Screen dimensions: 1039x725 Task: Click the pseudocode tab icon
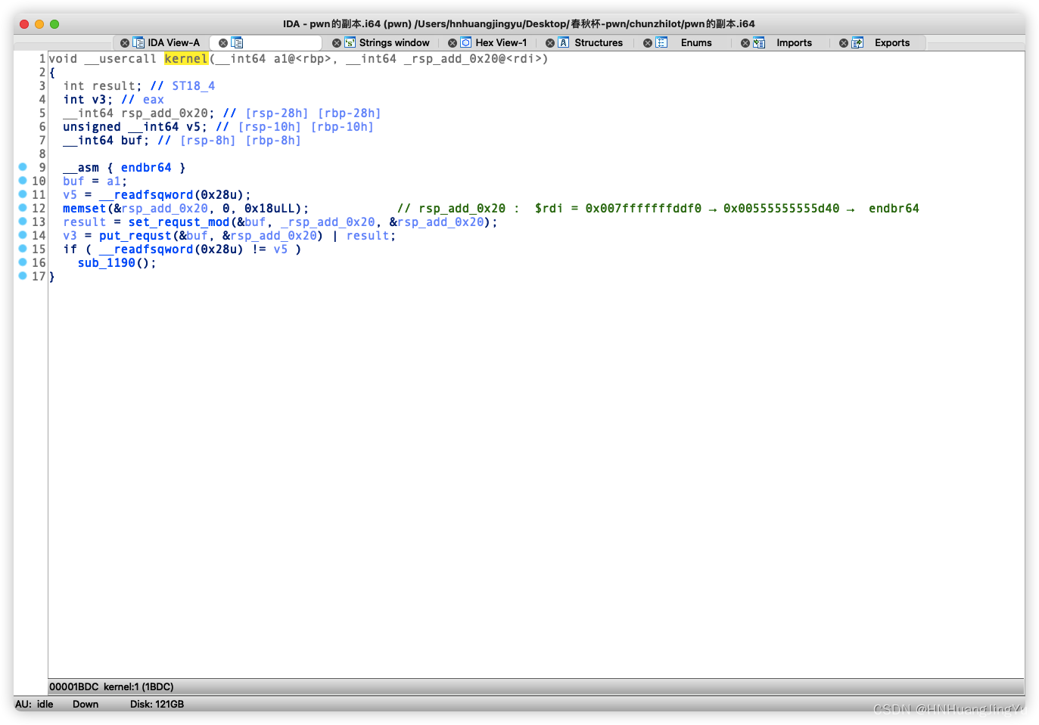tap(237, 43)
